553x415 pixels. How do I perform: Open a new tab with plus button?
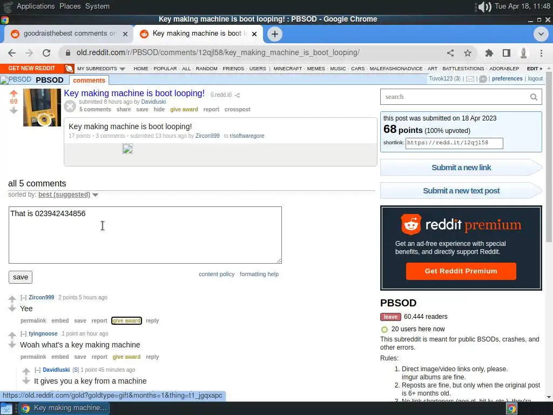click(x=275, y=34)
